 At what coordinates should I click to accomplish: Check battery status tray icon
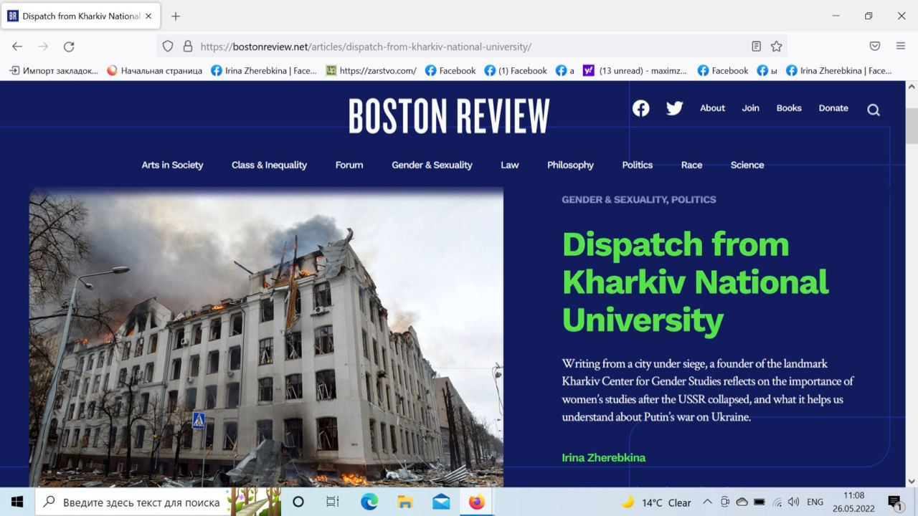(760, 502)
